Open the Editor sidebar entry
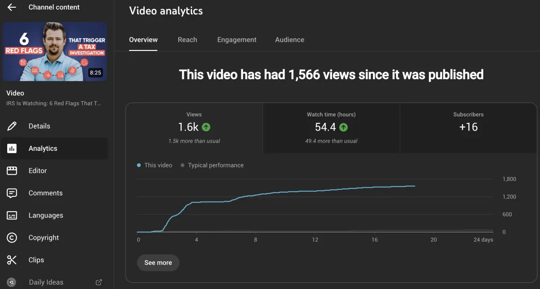This screenshot has width=540, height=289. (54, 171)
